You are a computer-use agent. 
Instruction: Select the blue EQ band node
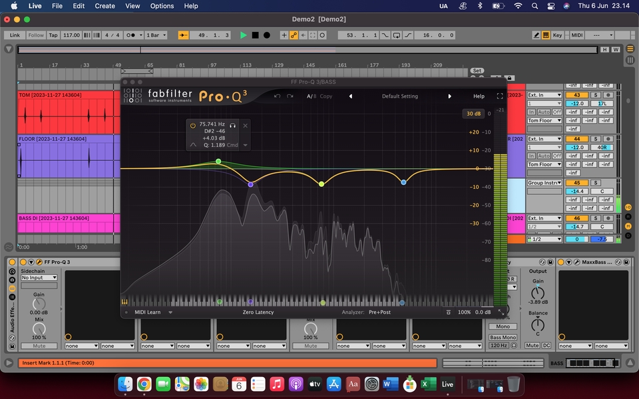pos(403,182)
